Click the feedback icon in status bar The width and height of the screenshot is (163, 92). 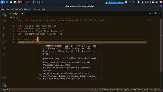[x=155, y=90]
